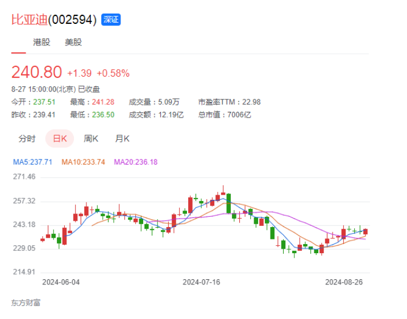Image resolution: width=407 pixels, height=319 pixels.
Task: Click the blue MA5:237.71 indicator label
Action: coord(32,162)
